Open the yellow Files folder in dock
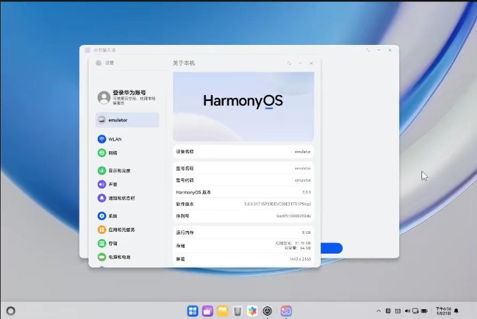The image size is (477, 319). click(x=223, y=311)
